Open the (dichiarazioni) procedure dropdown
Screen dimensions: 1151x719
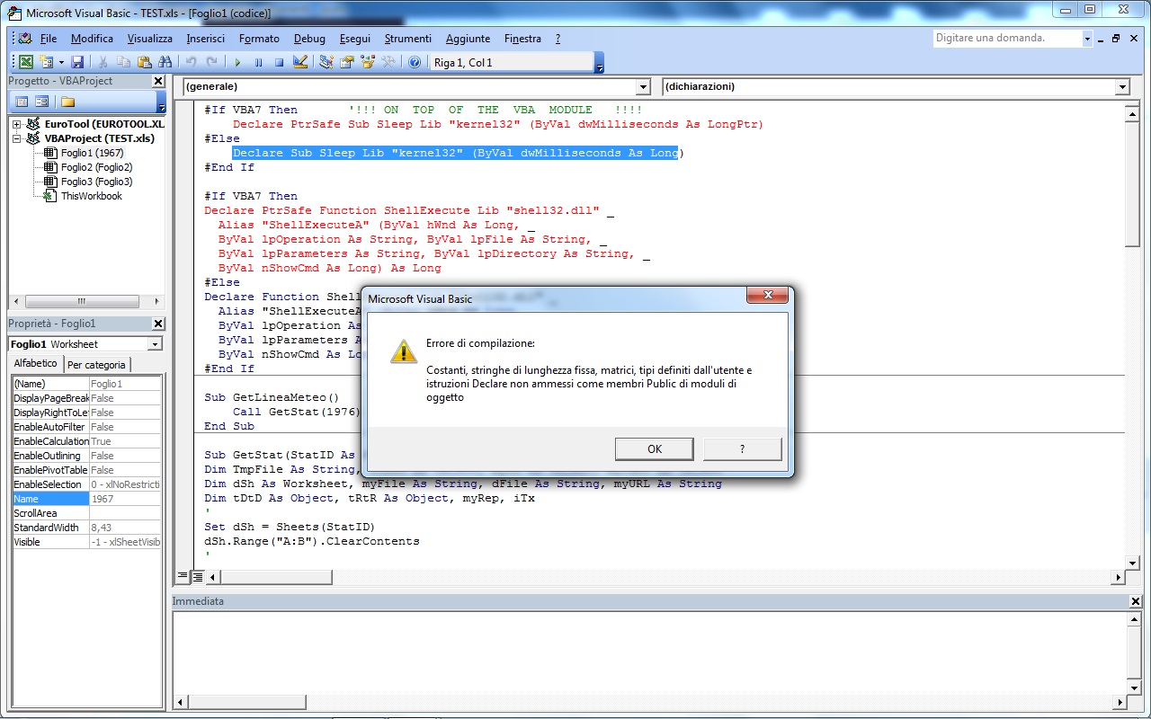coord(1121,87)
